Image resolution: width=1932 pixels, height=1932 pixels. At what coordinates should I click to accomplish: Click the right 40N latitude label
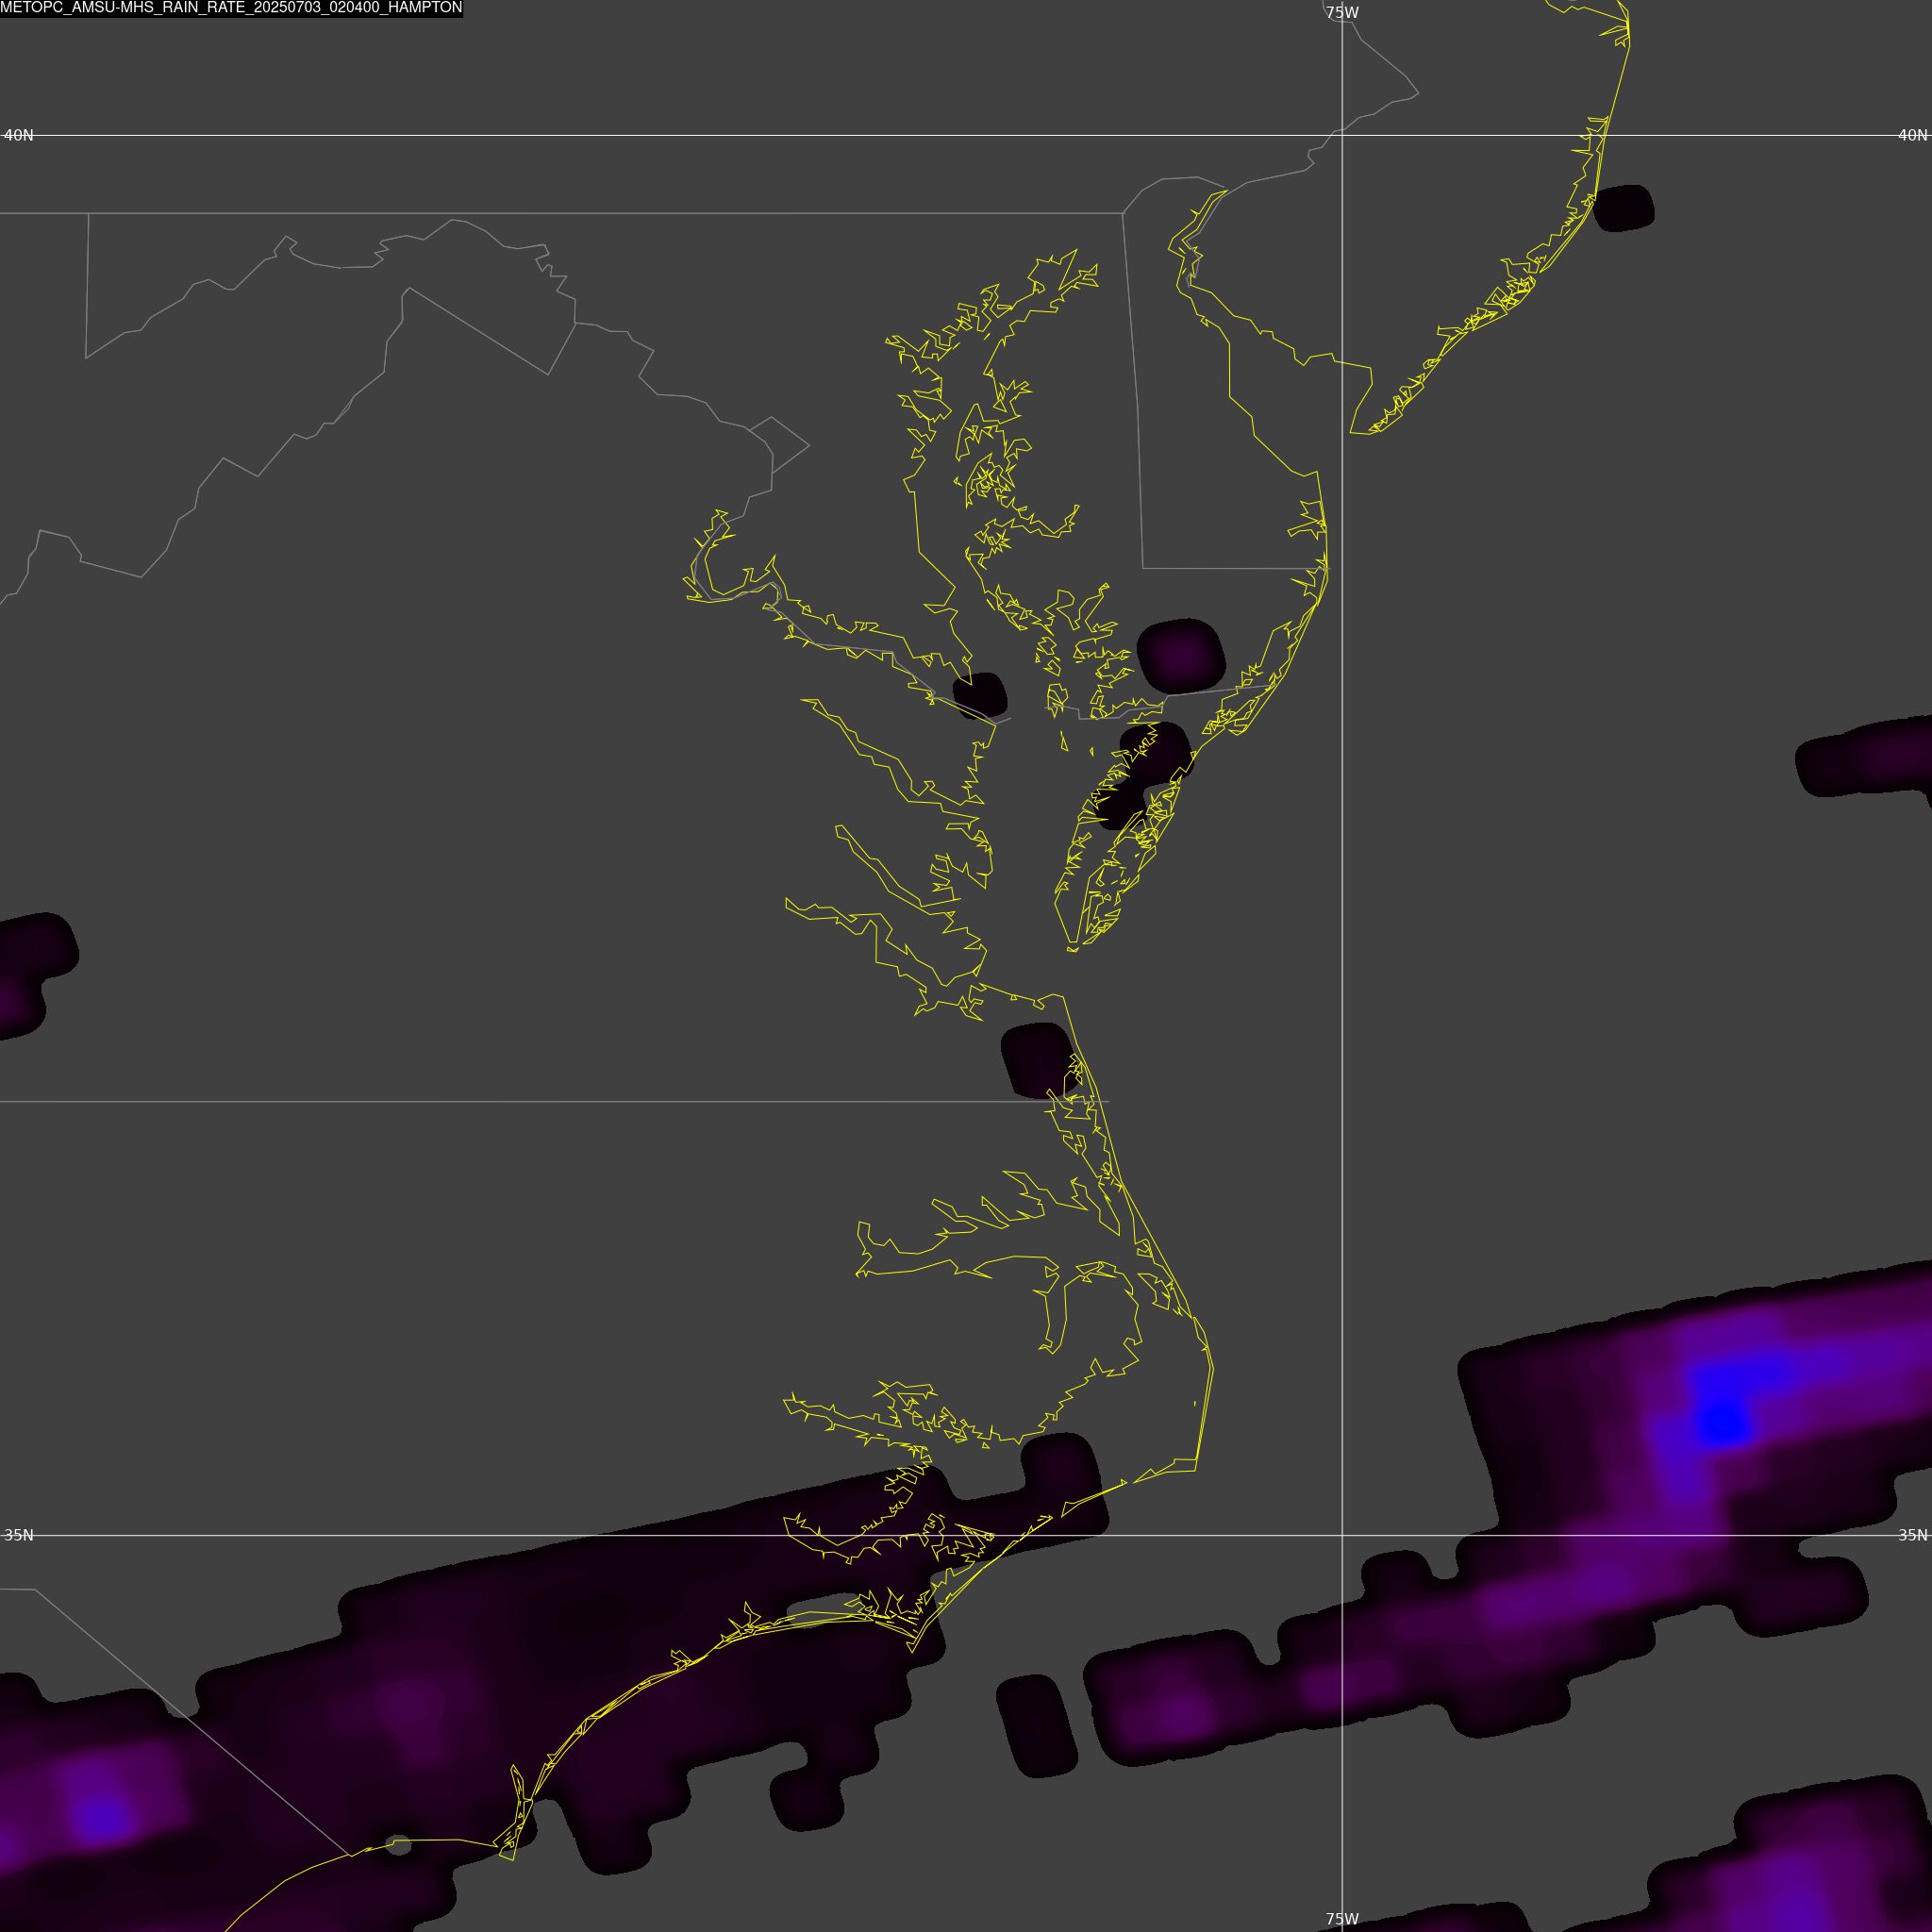pos(1913,135)
